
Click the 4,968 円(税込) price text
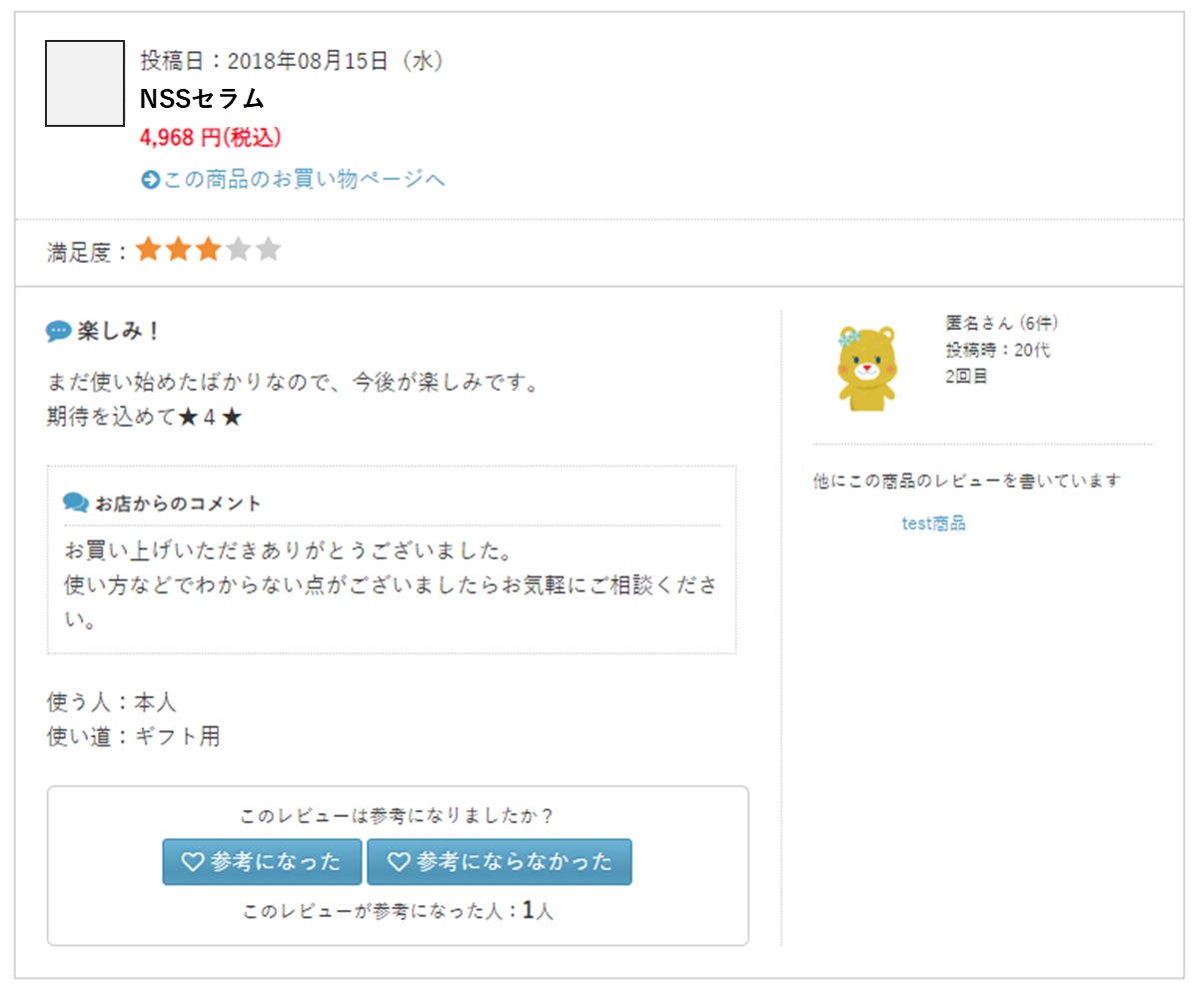pyautogui.click(x=211, y=137)
